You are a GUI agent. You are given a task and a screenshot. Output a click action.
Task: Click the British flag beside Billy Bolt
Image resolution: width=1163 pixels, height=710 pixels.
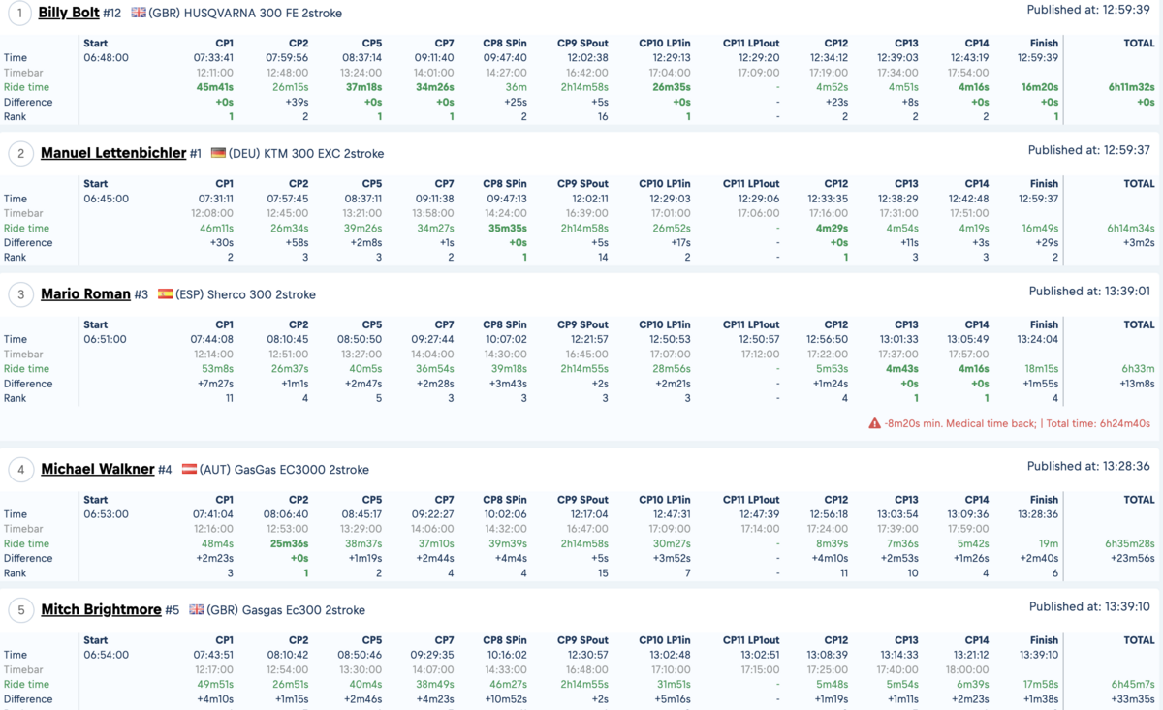[139, 14]
